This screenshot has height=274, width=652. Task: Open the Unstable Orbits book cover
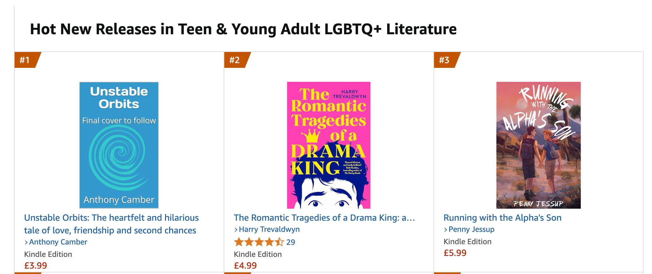pyautogui.click(x=119, y=145)
